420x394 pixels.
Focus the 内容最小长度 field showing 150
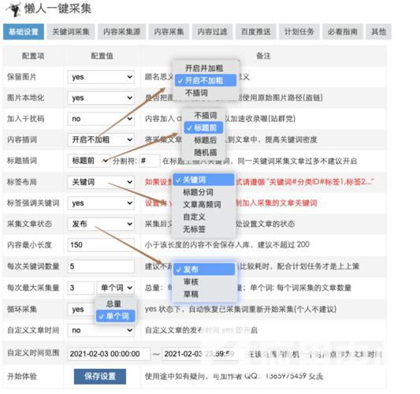click(101, 245)
